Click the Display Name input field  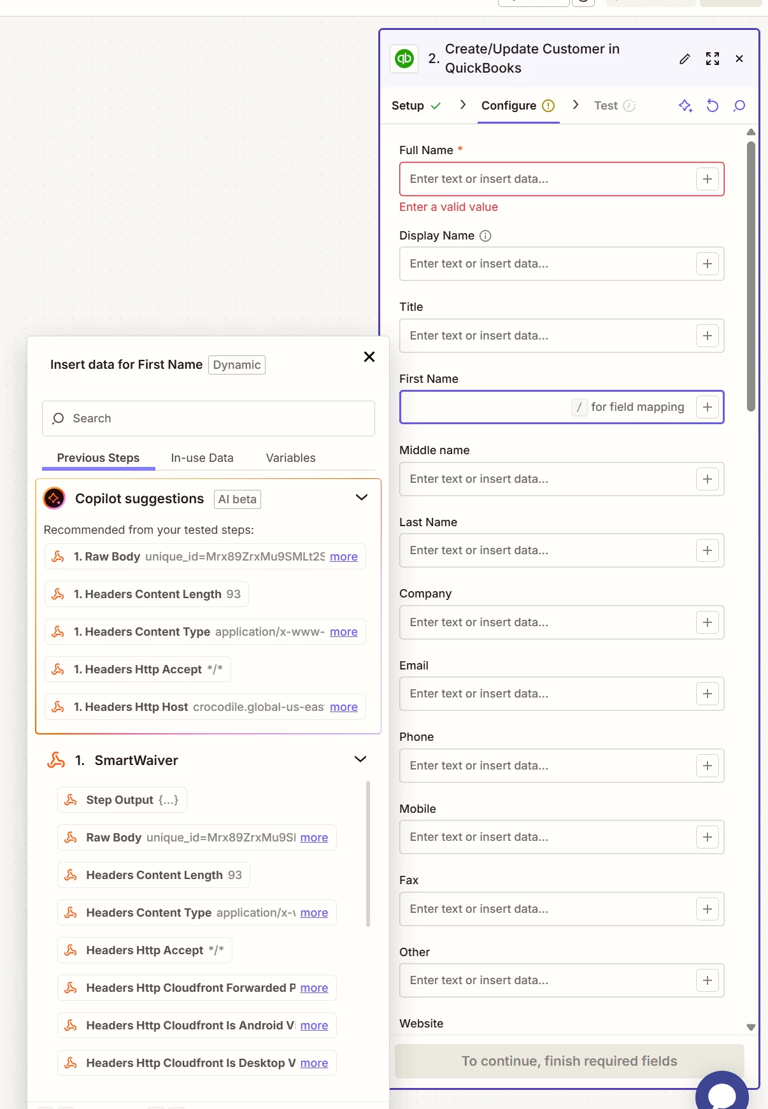[562, 264]
